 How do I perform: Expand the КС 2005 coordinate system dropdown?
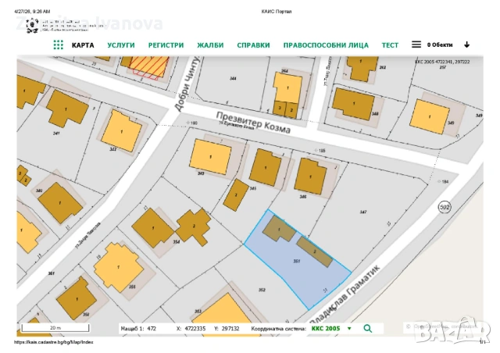click(x=349, y=329)
